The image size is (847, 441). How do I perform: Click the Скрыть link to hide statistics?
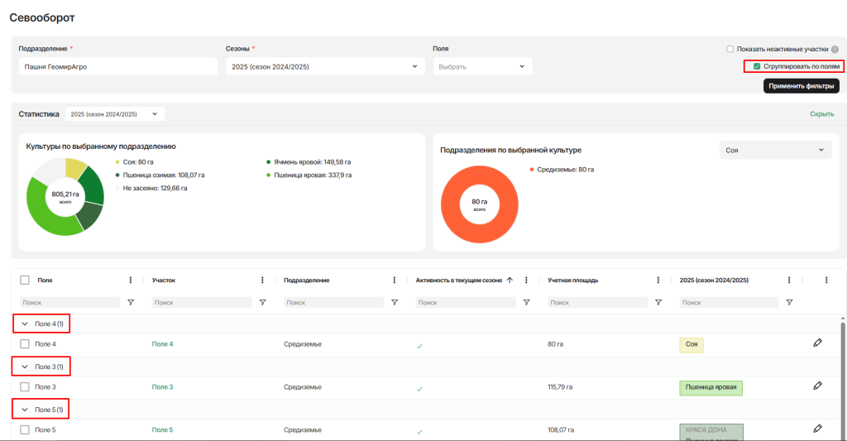821,114
